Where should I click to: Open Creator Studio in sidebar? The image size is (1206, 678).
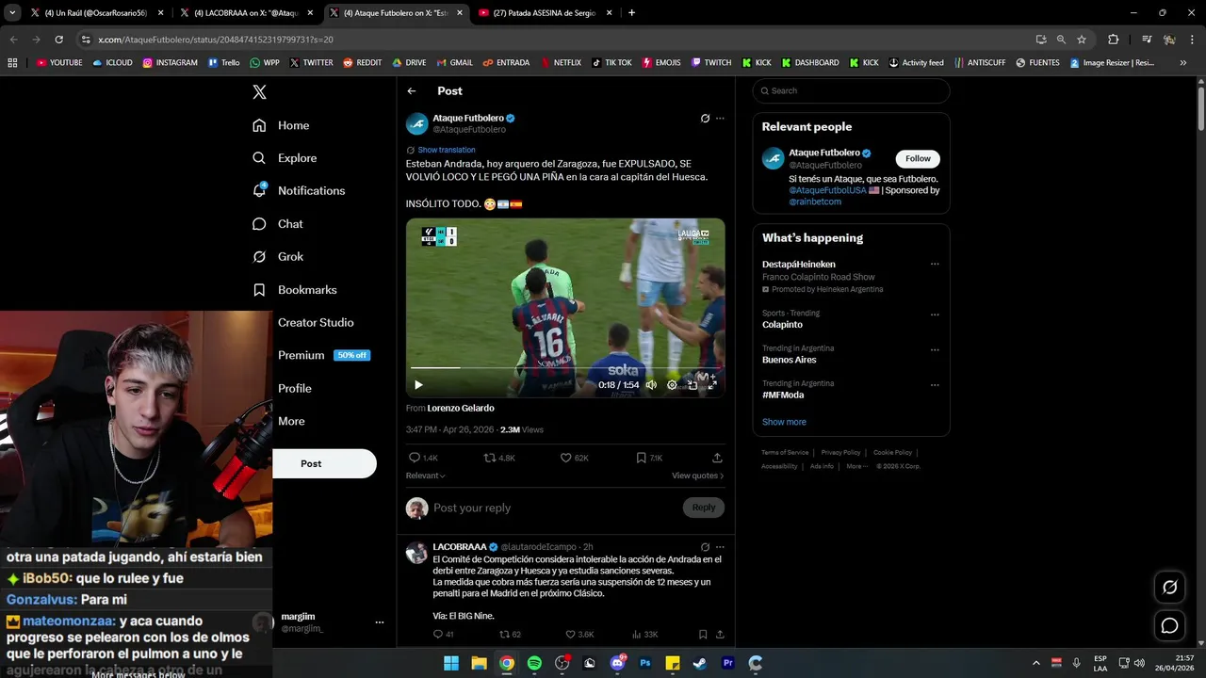[316, 322]
